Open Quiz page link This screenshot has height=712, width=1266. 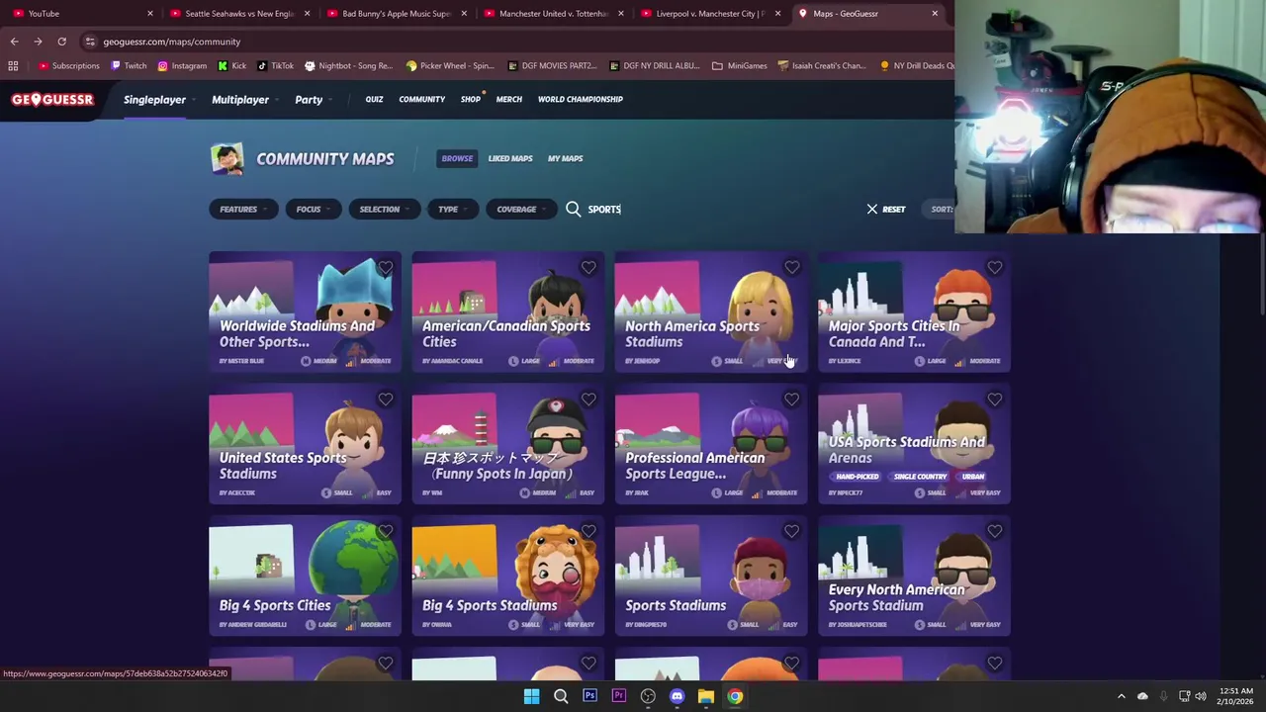coord(374,99)
